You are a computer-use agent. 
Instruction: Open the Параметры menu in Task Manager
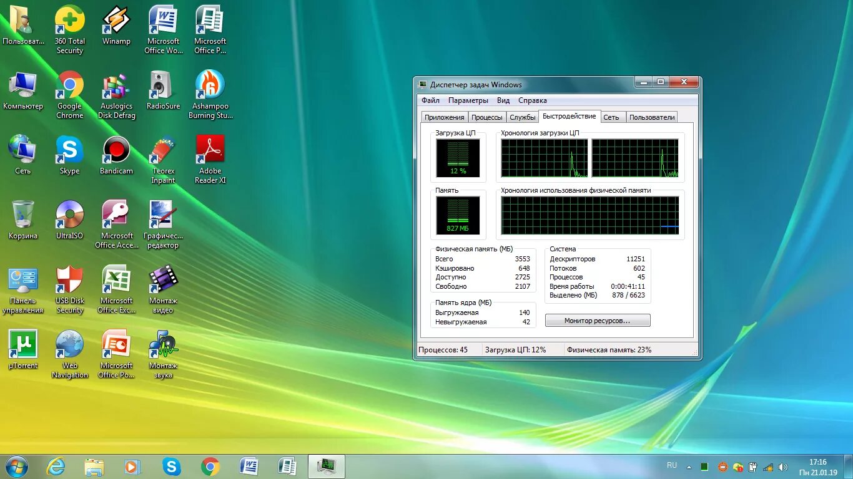468,100
